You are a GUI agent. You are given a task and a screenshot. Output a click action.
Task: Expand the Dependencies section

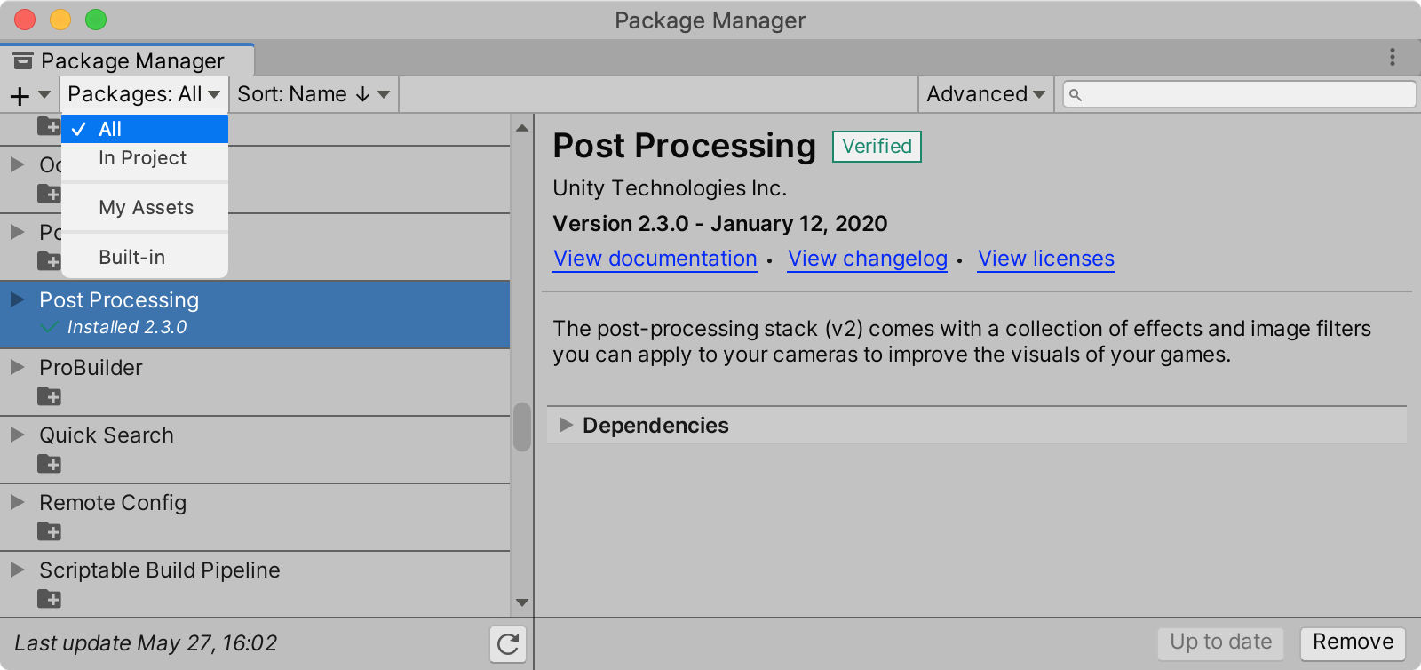[x=566, y=425]
